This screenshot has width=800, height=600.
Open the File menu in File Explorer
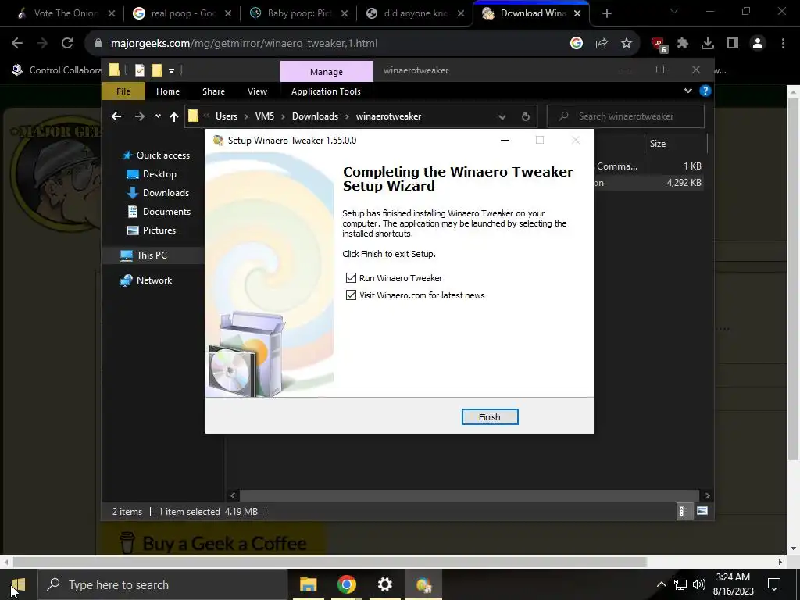123,91
